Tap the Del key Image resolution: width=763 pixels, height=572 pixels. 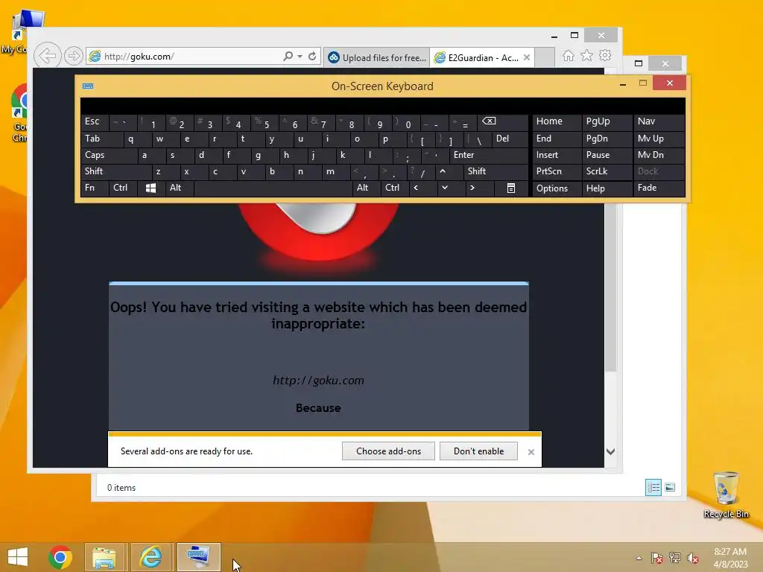pos(510,139)
